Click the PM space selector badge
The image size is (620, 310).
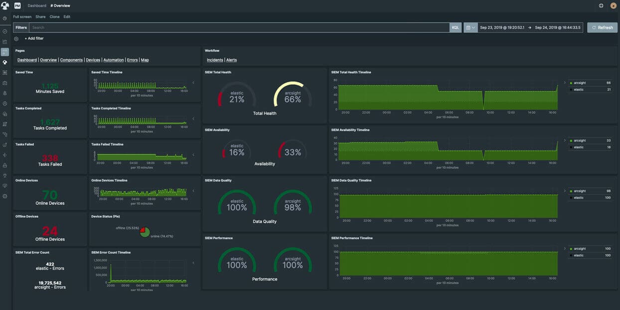[x=17, y=5]
